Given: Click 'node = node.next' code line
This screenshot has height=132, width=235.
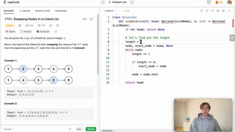Looking at the screenshot, I should click(x=145, y=74).
